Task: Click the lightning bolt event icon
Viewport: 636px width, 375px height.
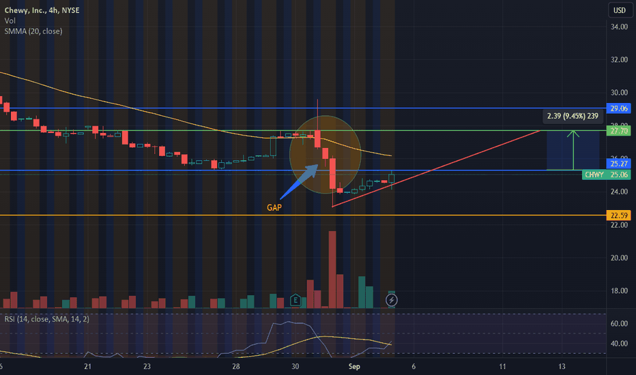Action: pos(392,300)
